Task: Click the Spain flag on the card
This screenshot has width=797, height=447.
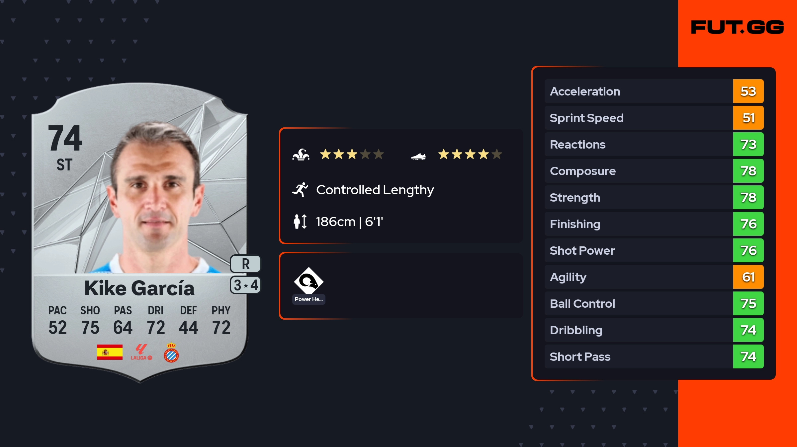Action: [110, 352]
